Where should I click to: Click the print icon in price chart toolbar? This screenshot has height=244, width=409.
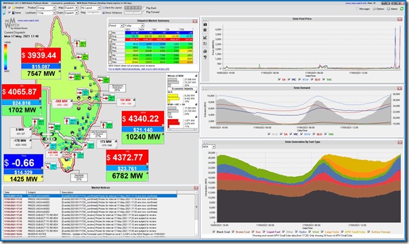pyautogui.click(x=205, y=51)
